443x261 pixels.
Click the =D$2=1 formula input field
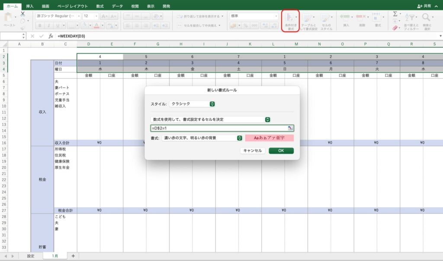coord(218,128)
